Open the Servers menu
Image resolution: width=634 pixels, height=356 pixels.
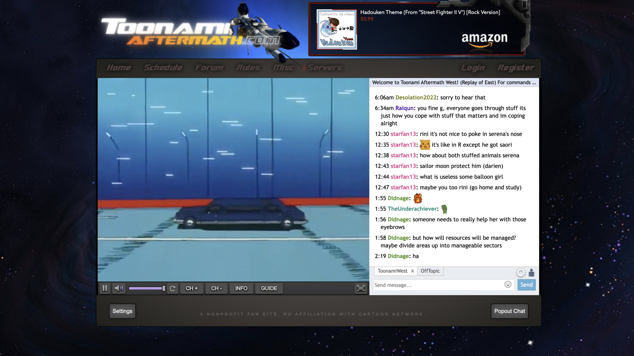325,68
